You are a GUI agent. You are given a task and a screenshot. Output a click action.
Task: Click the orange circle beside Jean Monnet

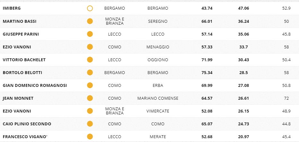pos(90,98)
